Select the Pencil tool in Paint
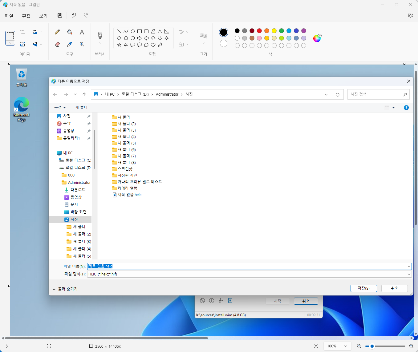418x352 pixels. [x=57, y=32]
